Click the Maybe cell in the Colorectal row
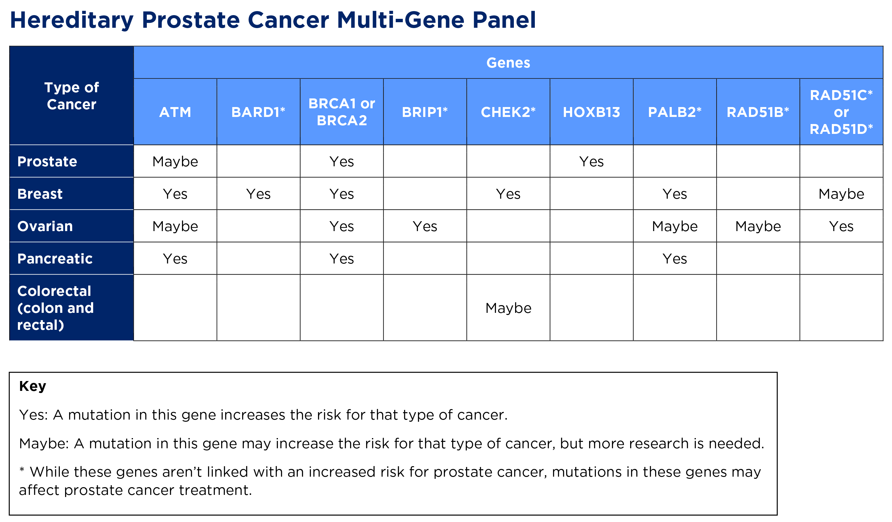The height and width of the screenshot is (522, 892). coord(508,308)
